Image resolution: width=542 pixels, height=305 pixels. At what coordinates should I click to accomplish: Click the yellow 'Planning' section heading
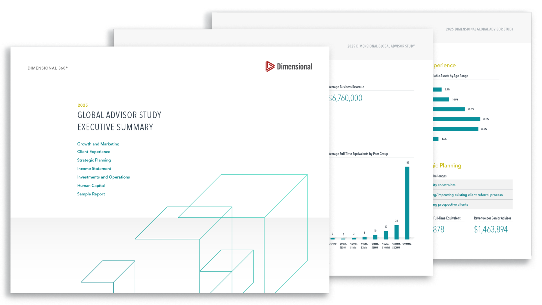[x=447, y=166]
